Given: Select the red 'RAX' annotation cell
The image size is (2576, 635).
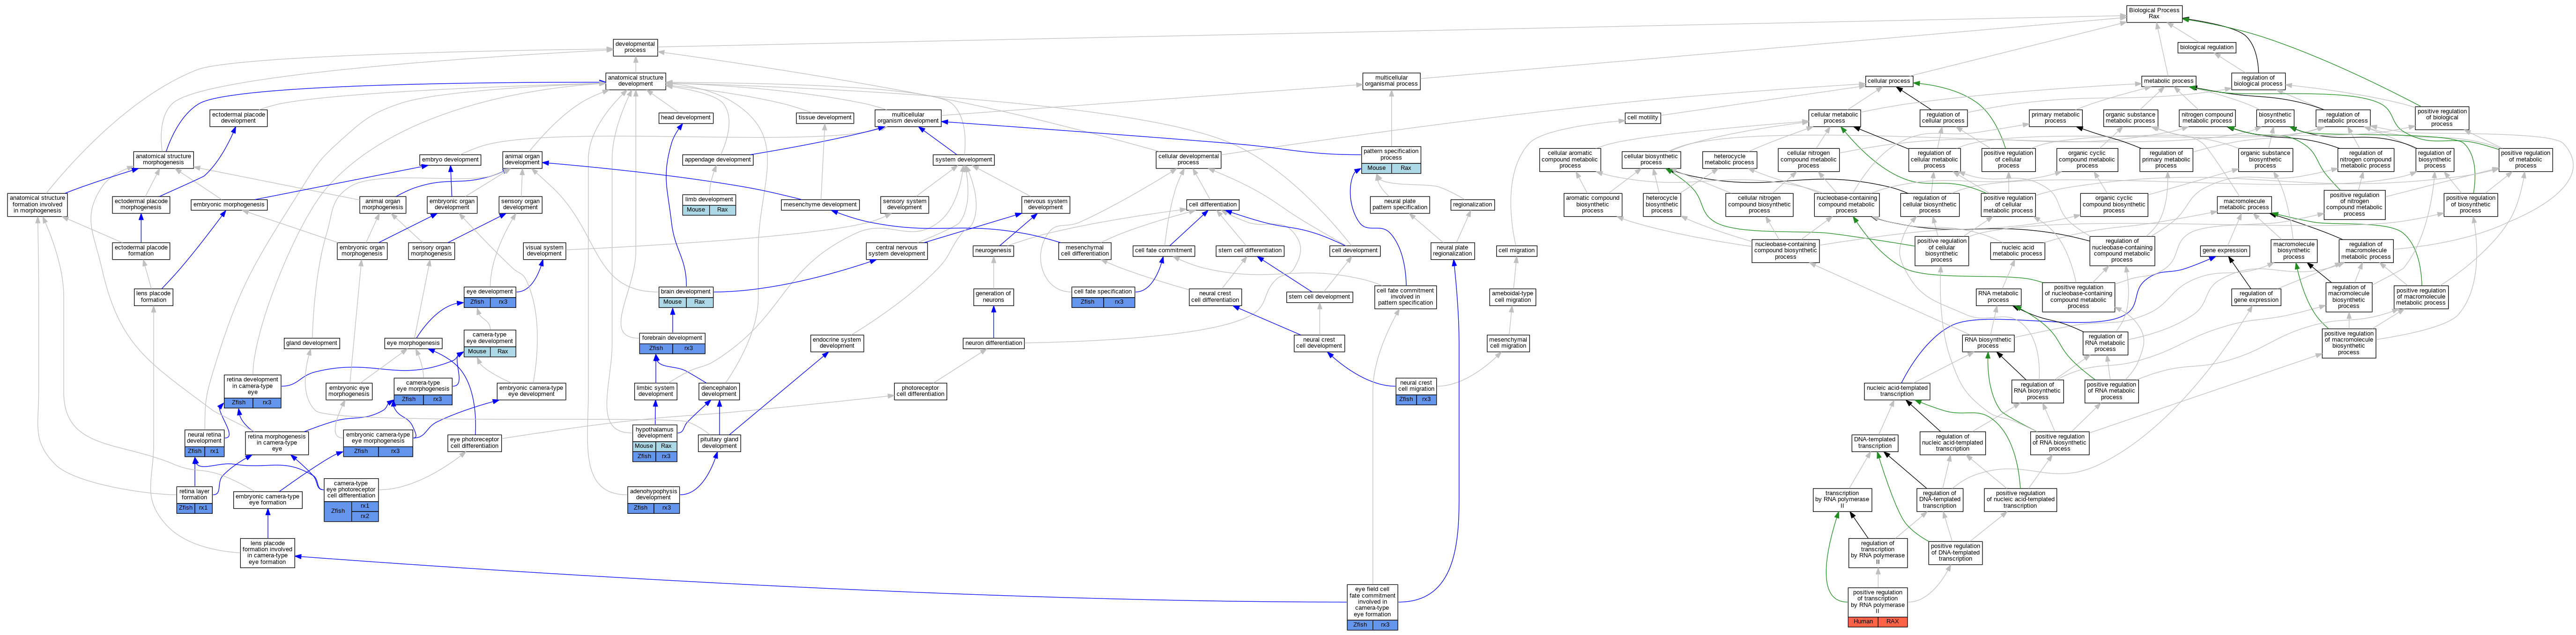Looking at the screenshot, I should click(x=1892, y=622).
